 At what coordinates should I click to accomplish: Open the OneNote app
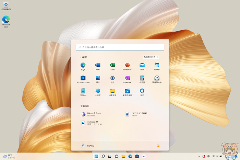pyautogui.click(x=127, y=78)
